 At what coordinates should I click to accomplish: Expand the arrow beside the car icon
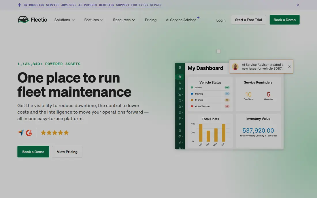point(182,89)
